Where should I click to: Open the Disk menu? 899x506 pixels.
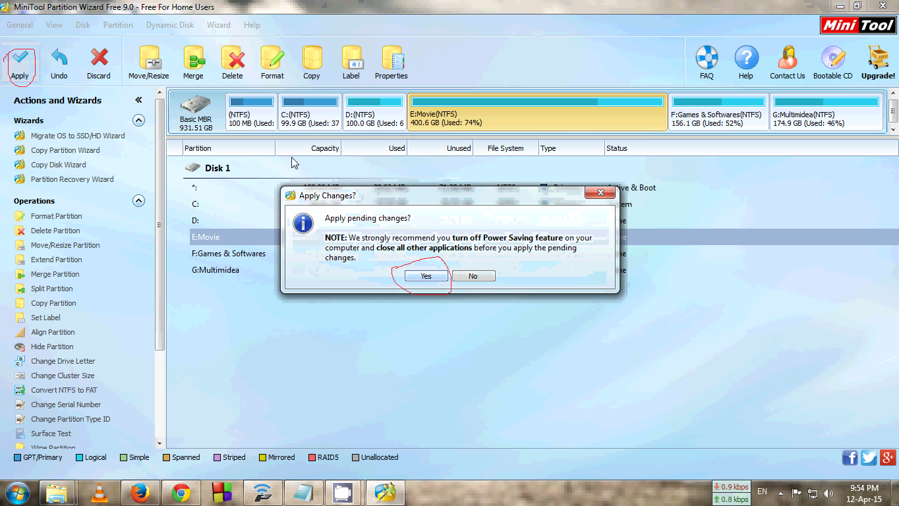[83, 25]
